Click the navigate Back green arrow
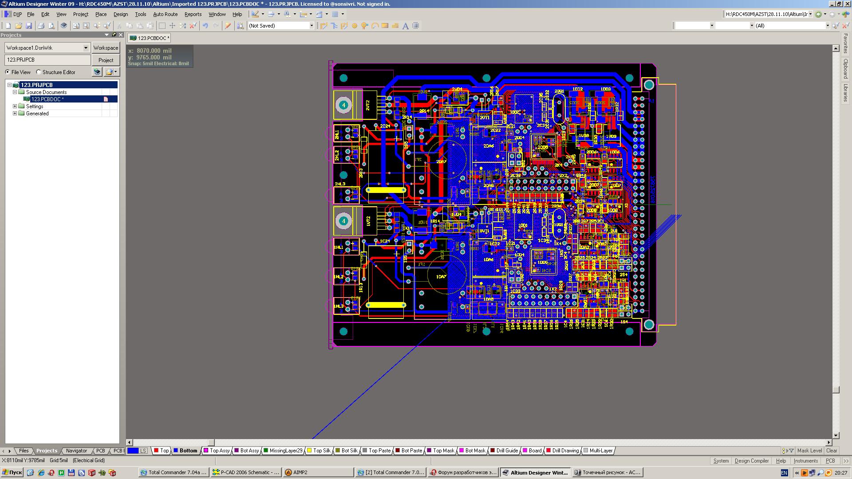852x479 pixels. pos(818,14)
